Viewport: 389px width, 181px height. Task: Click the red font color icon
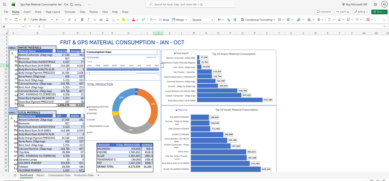[x=133, y=20]
